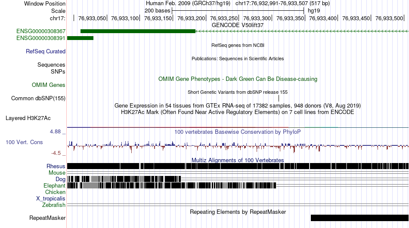Click the Rhesus alignment label
Image resolution: width=409 pixels, height=228 pixels.
pos(56,166)
